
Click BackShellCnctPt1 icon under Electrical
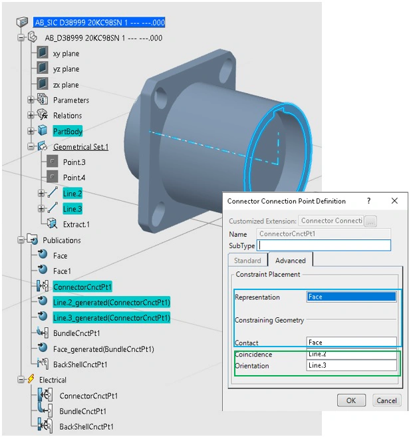[45, 425]
